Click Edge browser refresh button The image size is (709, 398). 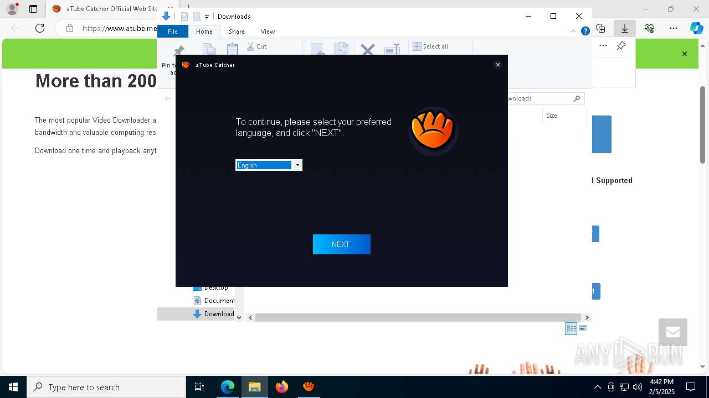click(40, 28)
